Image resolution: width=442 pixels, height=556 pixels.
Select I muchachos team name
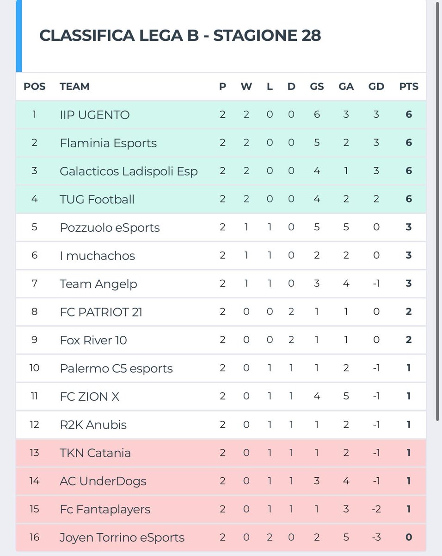97,256
